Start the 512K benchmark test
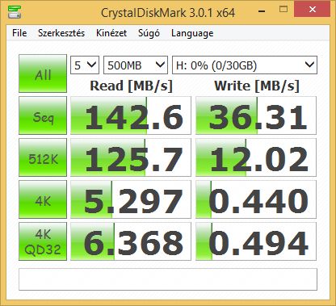The width and height of the screenshot is (336, 306). (43, 157)
